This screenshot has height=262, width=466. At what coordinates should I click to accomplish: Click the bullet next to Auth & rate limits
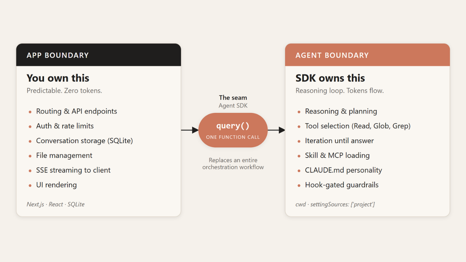(x=30, y=127)
